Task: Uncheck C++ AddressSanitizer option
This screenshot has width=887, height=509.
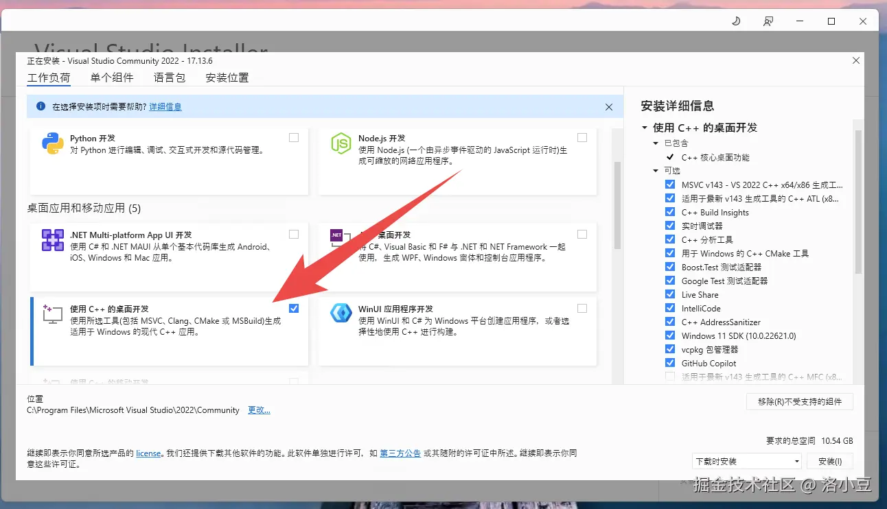Action: point(670,322)
